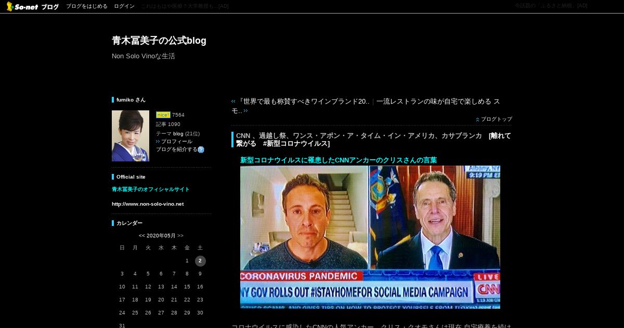Visit 青木冨美子のオフィシャルサイト link
The width and height of the screenshot is (624, 328).
pos(151,190)
